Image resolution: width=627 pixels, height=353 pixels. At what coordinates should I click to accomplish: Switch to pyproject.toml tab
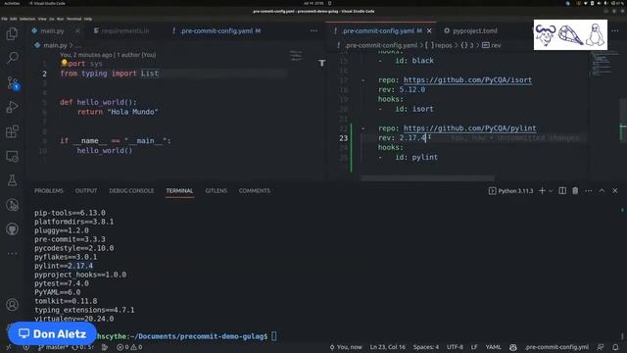pyautogui.click(x=471, y=30)
